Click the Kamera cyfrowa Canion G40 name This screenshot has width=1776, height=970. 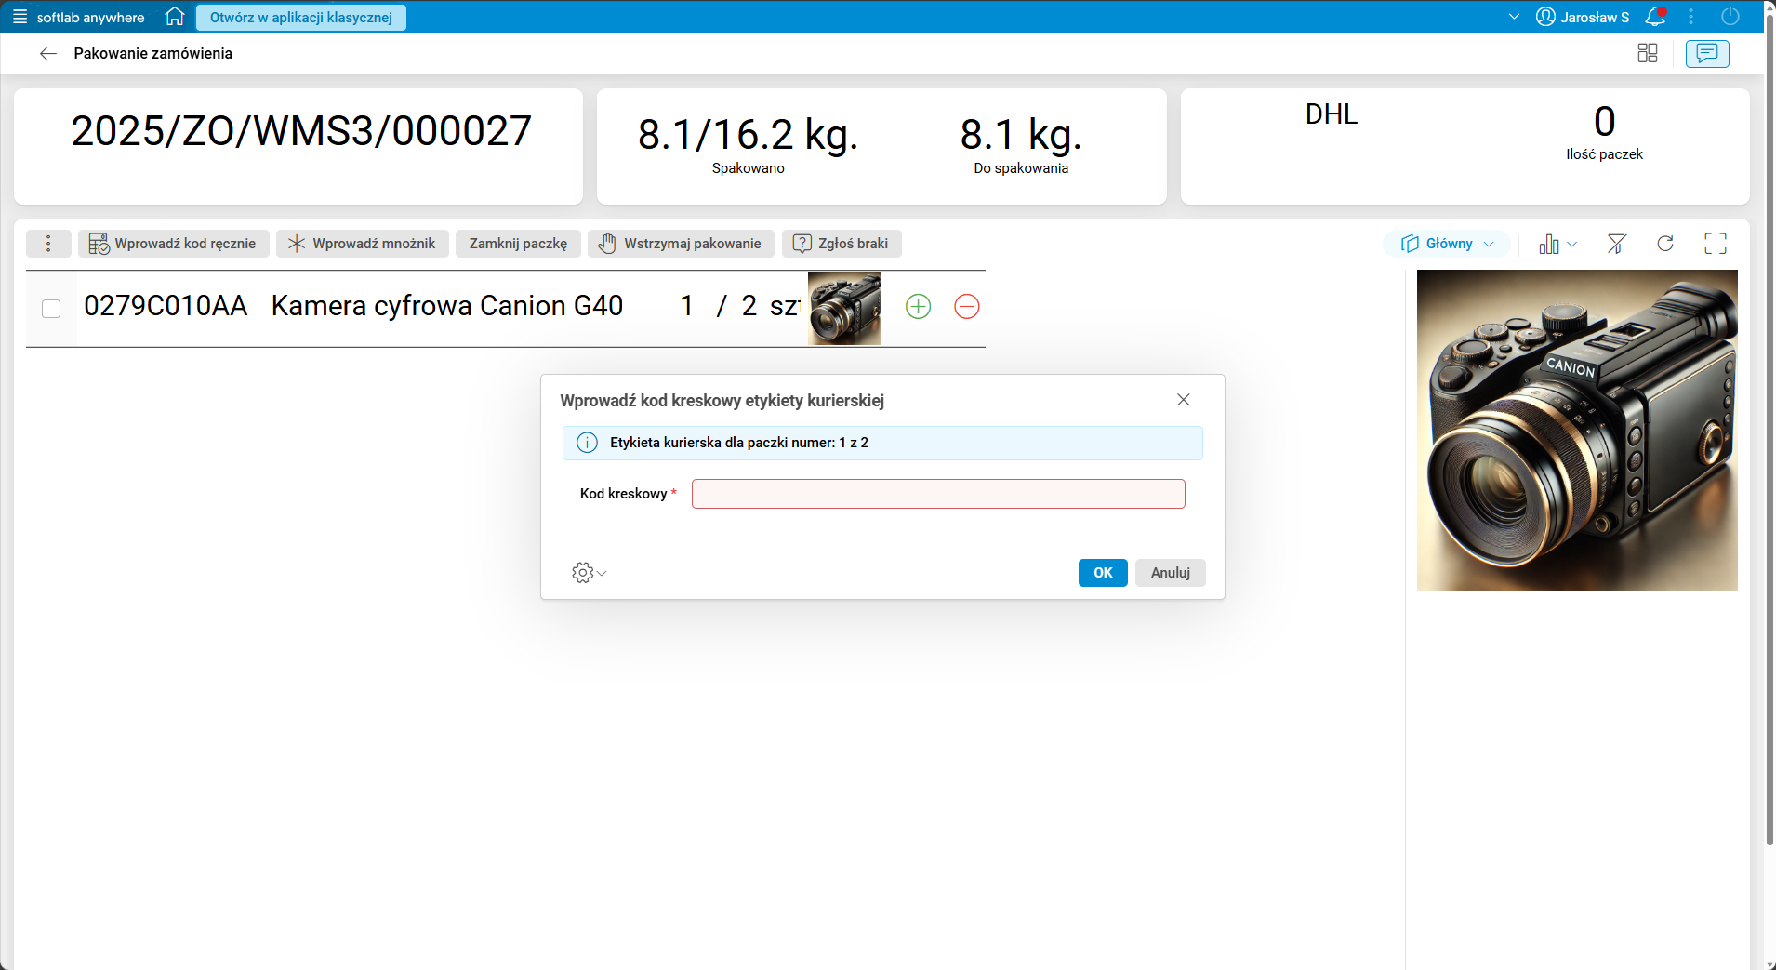coord(447,306)
